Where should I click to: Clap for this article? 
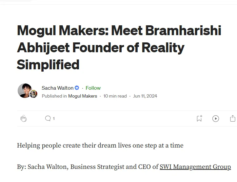(x=23, y=119)
